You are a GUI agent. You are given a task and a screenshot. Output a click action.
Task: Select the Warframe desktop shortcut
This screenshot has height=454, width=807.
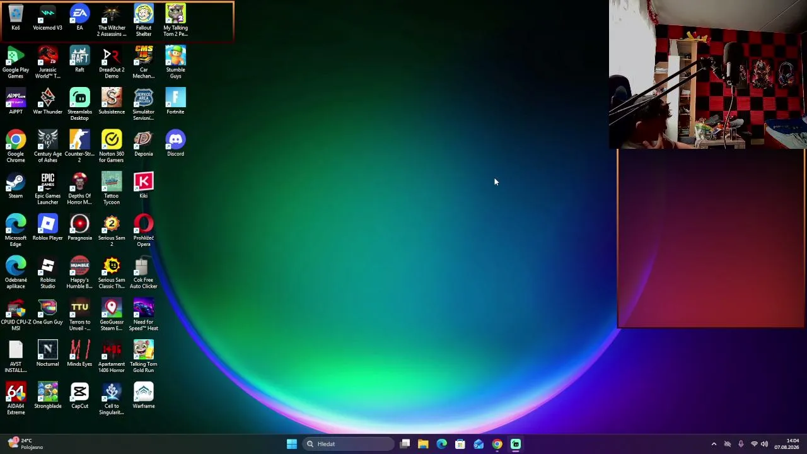click(144, 397)
